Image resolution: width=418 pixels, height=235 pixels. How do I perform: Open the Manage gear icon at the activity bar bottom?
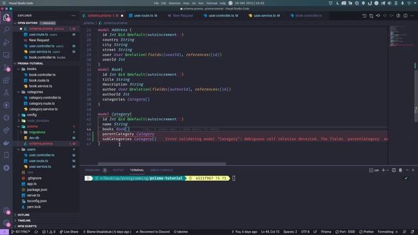6,223
